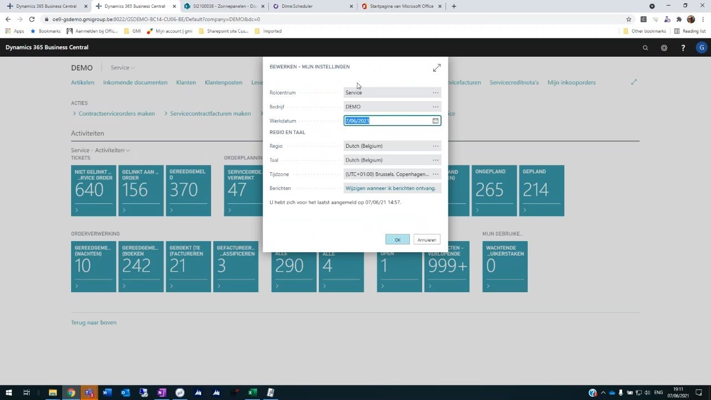The height and width of the screenshot is (400, 711).
Task: Go back using Chrome's back arrow
Action: pos(8,19)
